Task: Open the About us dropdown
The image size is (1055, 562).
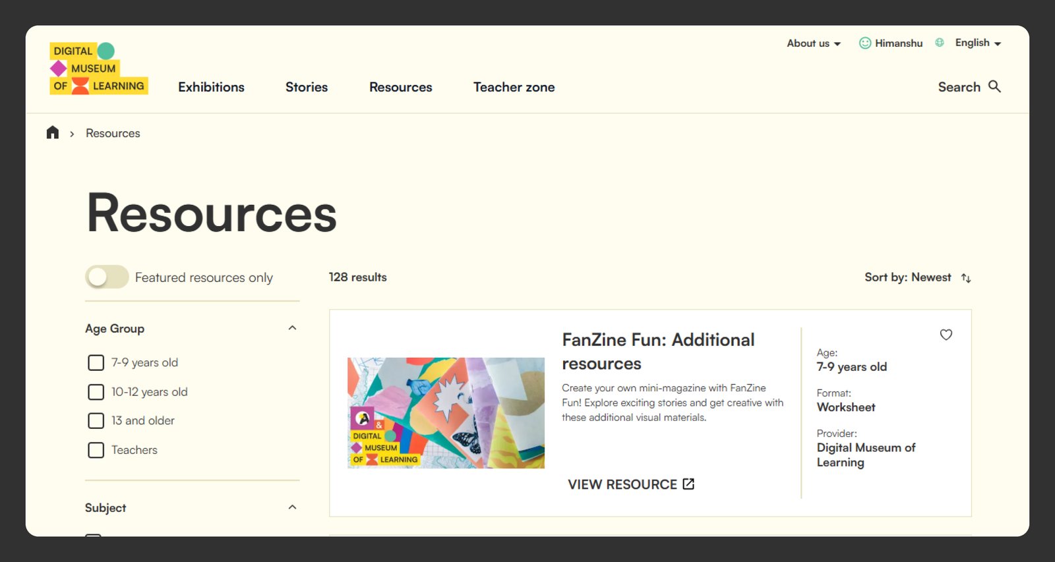Action: click(813, 43)
